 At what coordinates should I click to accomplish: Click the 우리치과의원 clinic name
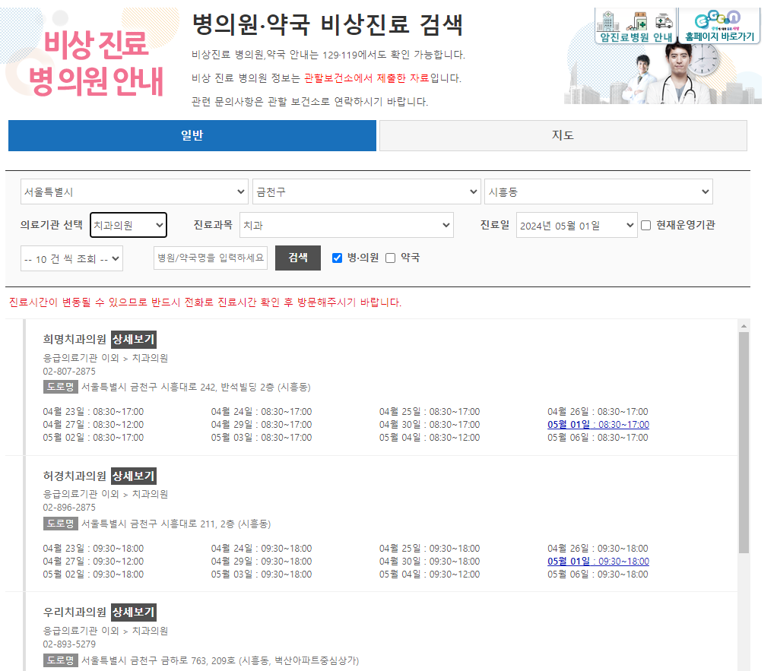(75, 612)
